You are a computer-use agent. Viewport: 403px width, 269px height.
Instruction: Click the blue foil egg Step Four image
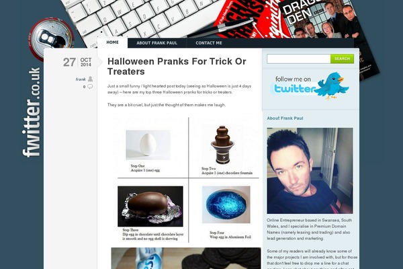[226, 204]
